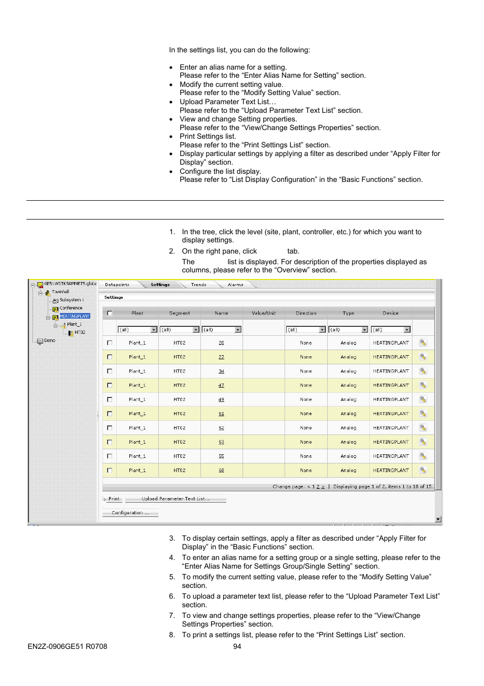Click the Conference controller icon in tree

pyautogui.click(x=55, y=309)
